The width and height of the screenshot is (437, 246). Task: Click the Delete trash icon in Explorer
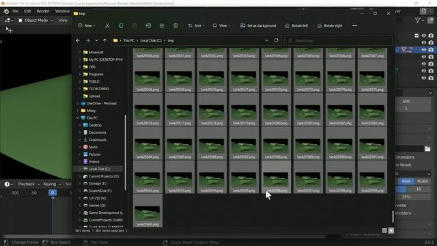click(175, 26)
